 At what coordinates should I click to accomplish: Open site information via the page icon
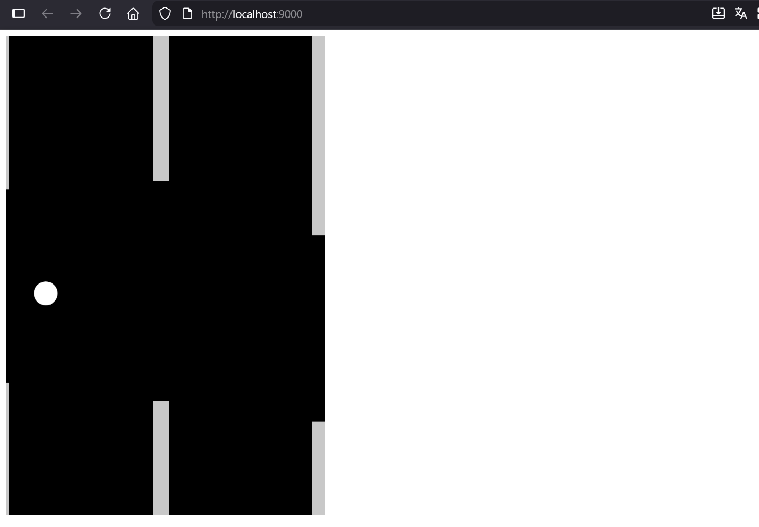coord(187,13)
